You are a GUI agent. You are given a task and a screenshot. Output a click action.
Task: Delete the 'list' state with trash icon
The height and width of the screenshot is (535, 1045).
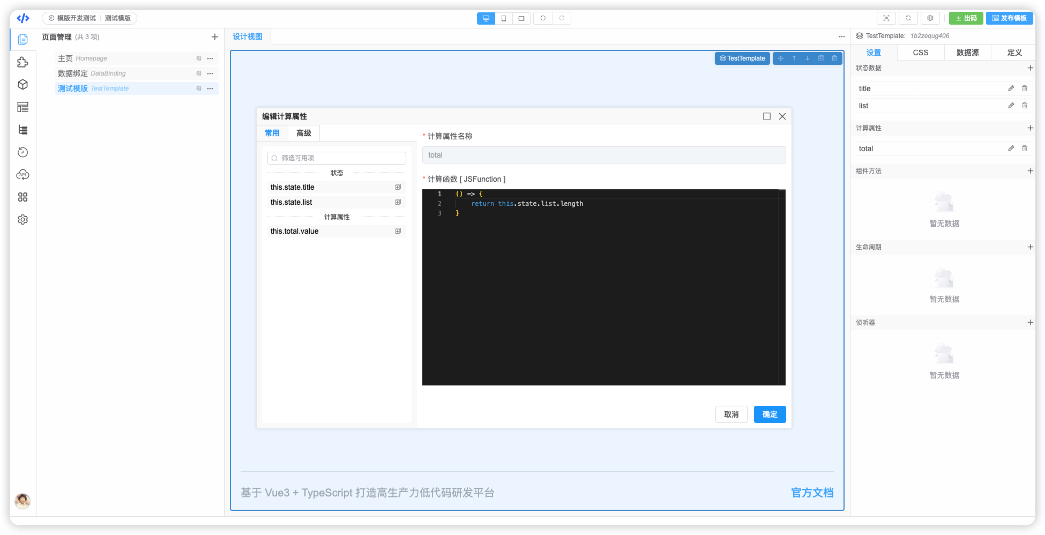pos(1024,106)
